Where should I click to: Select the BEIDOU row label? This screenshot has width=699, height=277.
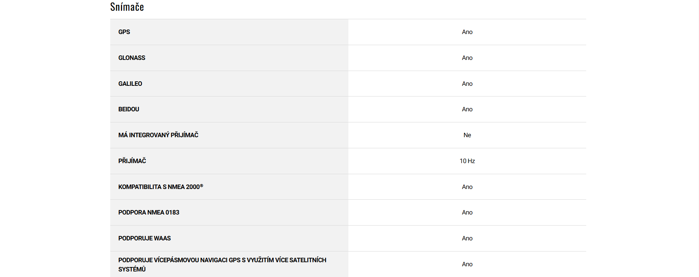coord(129,109)
